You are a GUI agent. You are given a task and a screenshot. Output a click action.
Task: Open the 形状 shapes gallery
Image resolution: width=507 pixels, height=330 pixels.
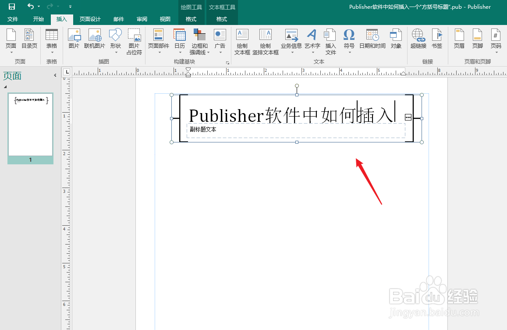115,40
